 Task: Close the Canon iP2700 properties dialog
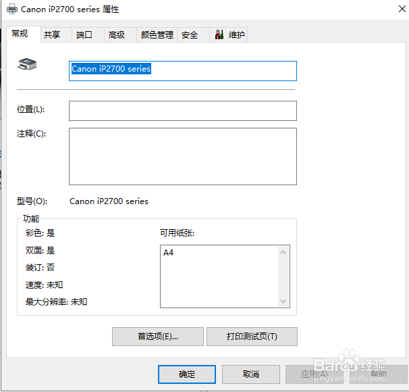(x=402, y=9)
